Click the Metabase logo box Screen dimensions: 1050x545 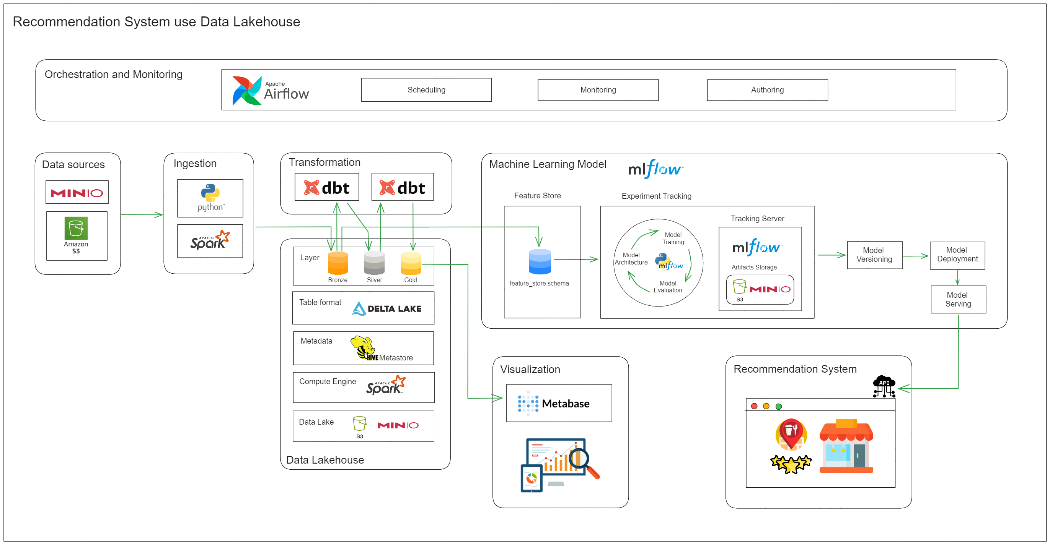(559, 403)
